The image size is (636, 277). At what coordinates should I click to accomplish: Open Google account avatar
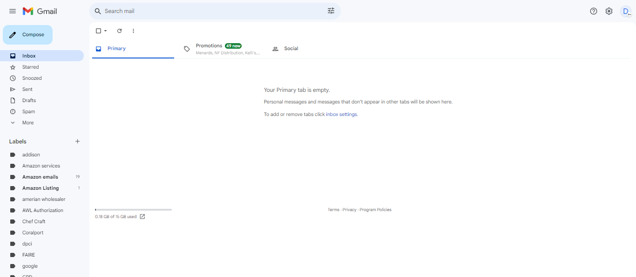point(626,11)
